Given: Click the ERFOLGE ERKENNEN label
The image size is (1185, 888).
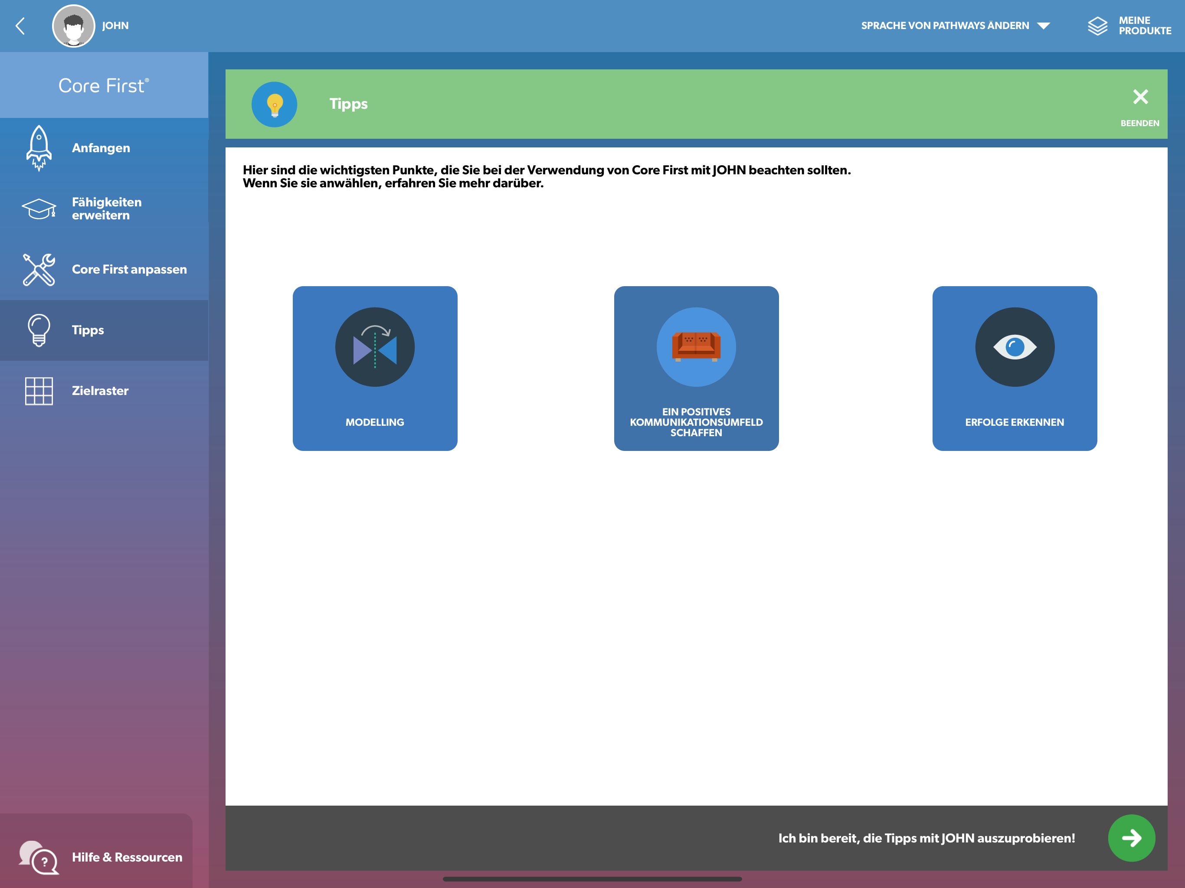Looking at the screenshot, I should click(1015, 423).
